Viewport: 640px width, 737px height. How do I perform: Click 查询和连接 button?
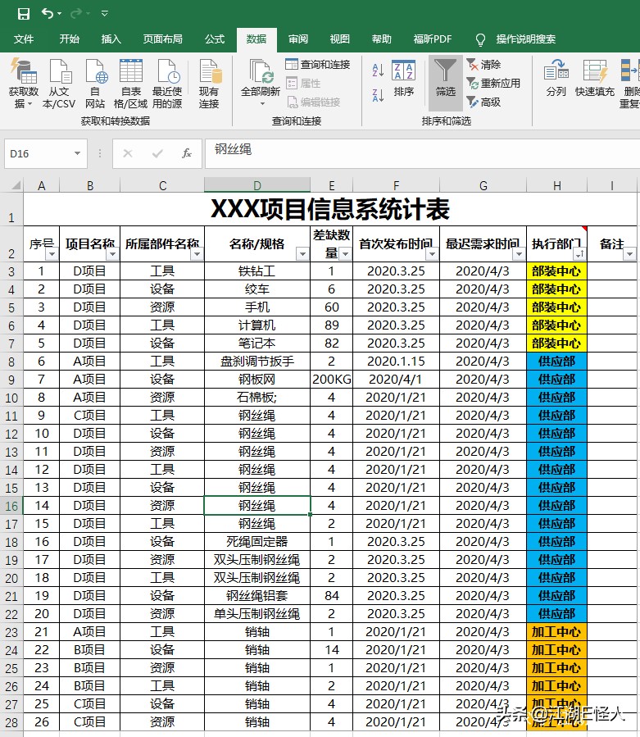318,65
